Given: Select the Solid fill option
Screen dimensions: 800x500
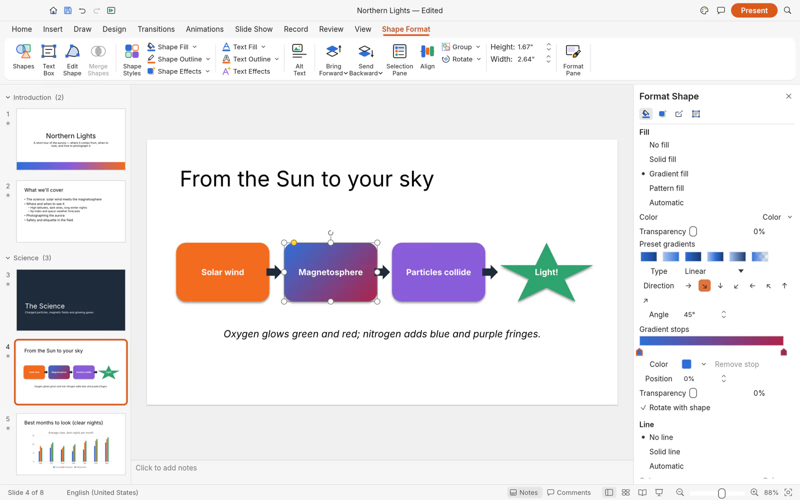Looking at the screenshot, I should point(662,159).
